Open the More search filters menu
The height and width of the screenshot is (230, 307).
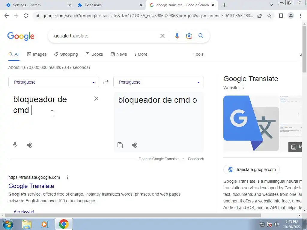(x=141, y=55)
